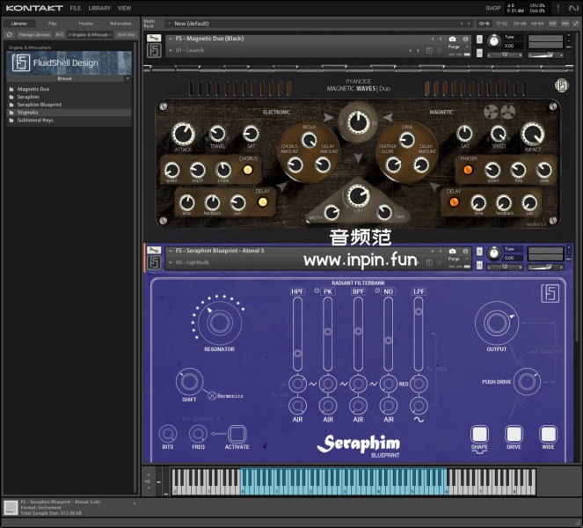
Task: Click the camera snapshot icon on Seraphim Blueprint
Action: coord(453,251)
